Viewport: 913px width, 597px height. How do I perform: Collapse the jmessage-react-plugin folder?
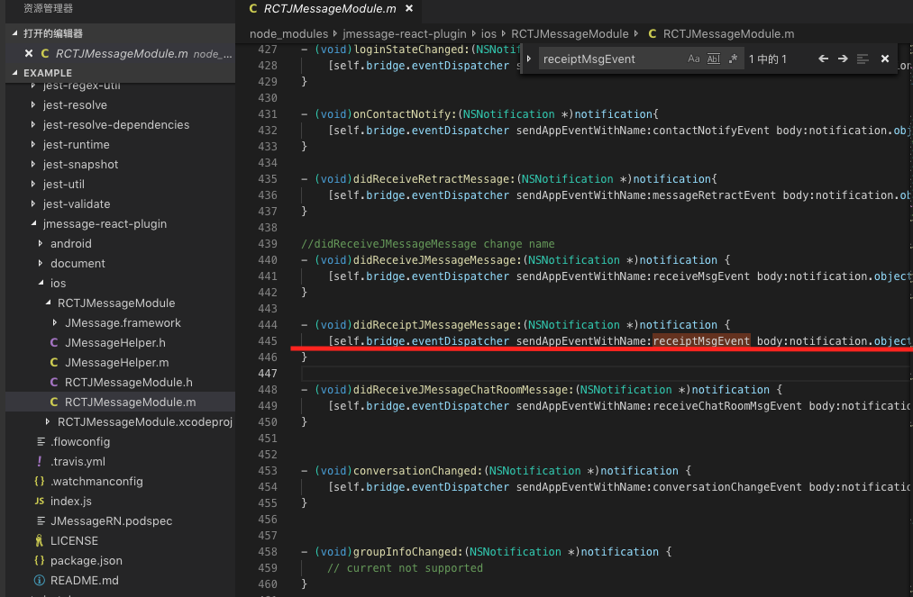pos(33,223)
